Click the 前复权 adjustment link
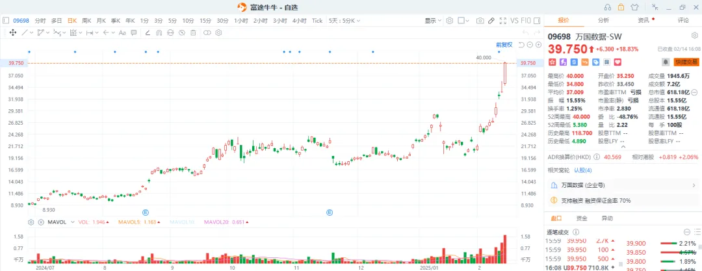 [x=504, y=44]
